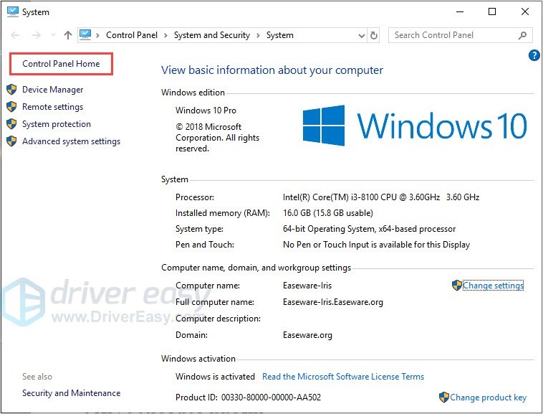Open Device Manager link
The width and height of the screenshot is (543, 414).
coord(52,90)
